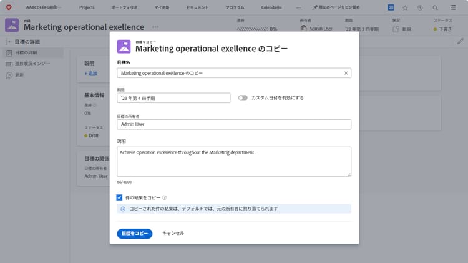
Task: Click info icon next to 進捗 label
Action: tap(95, 105)
